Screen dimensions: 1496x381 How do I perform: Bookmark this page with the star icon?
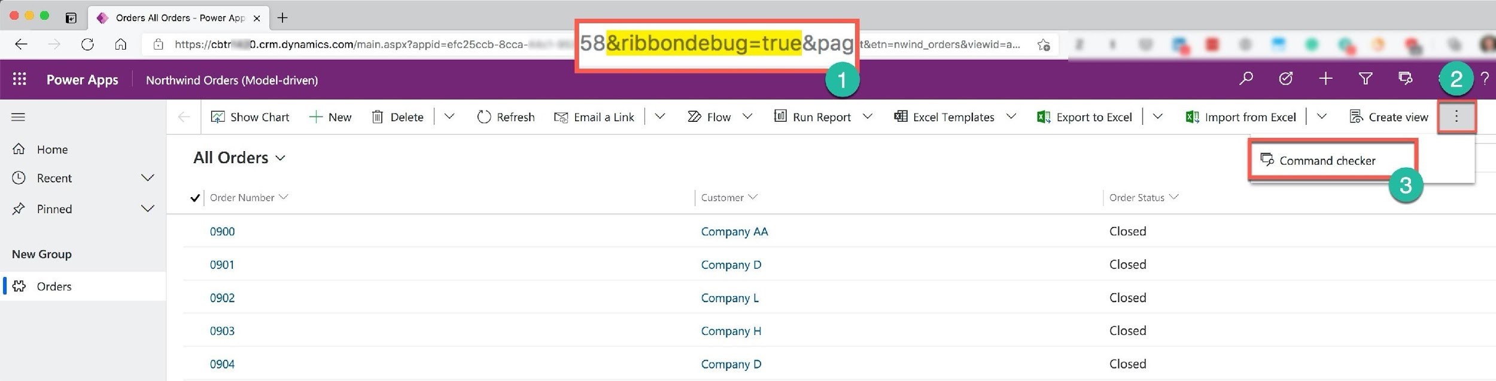[x=1044, y=45]
